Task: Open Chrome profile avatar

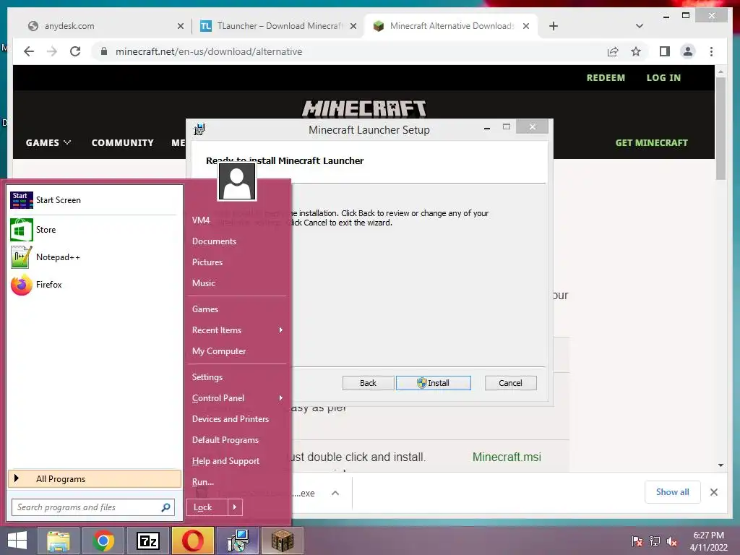Action: pos(688,51)
